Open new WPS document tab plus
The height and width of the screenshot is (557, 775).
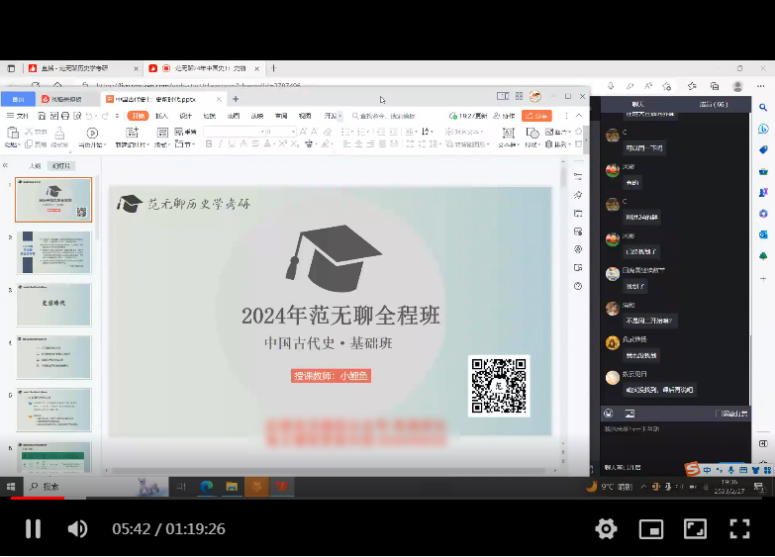[x=236, y=99]
